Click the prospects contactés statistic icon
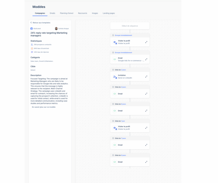 coord(32,44)
